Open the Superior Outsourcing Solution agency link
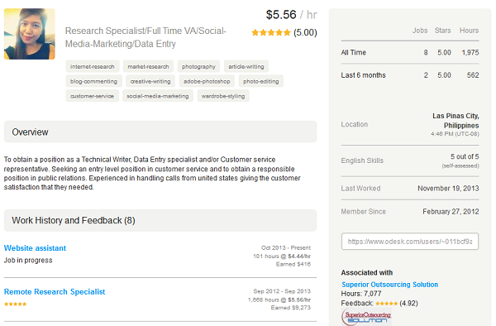Screen dimensions: 496x326 click(389, 285)
